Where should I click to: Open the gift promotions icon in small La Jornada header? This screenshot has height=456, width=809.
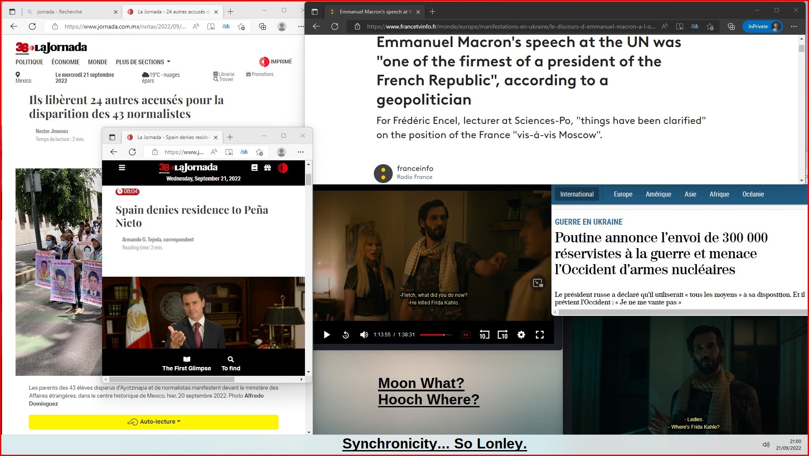coord(268,168)
